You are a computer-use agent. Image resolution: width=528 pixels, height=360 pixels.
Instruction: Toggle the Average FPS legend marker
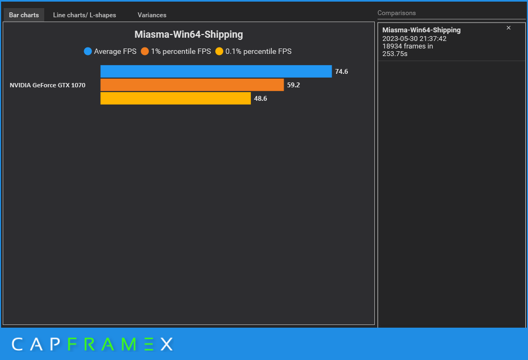click(x=88, y=51)
